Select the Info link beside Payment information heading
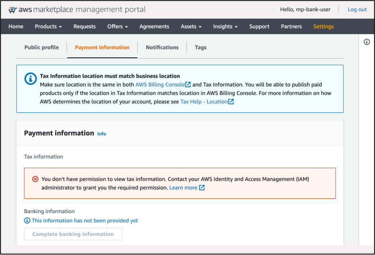 coord(101,134)
